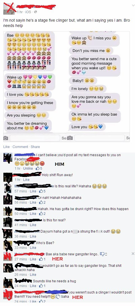Click the right camera icon in message bar
Image resolution: width=135 pixels, height=307 pixels.
70,138
